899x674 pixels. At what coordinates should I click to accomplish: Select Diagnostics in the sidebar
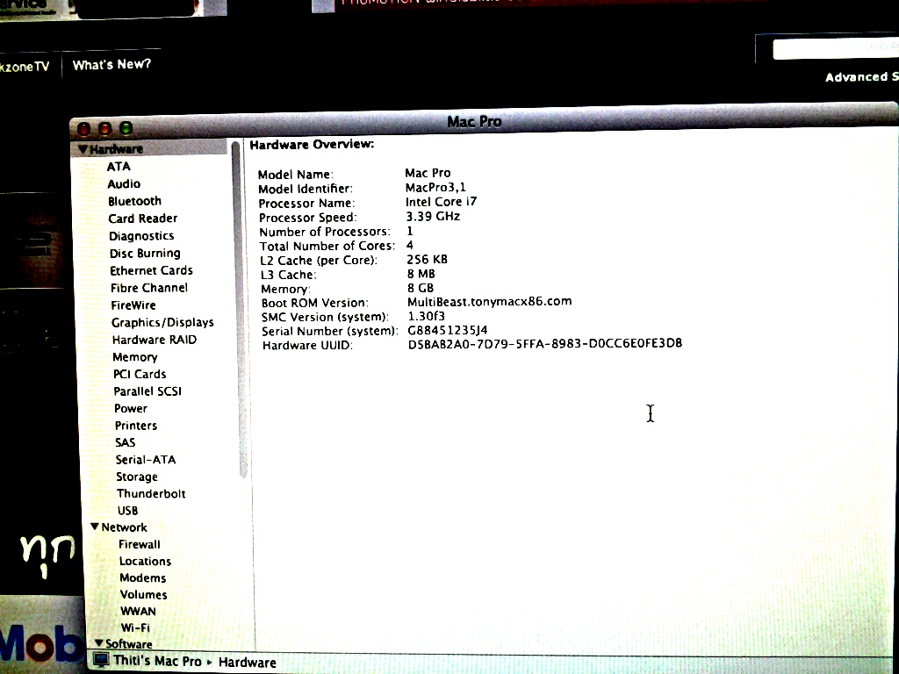(141, 236)
